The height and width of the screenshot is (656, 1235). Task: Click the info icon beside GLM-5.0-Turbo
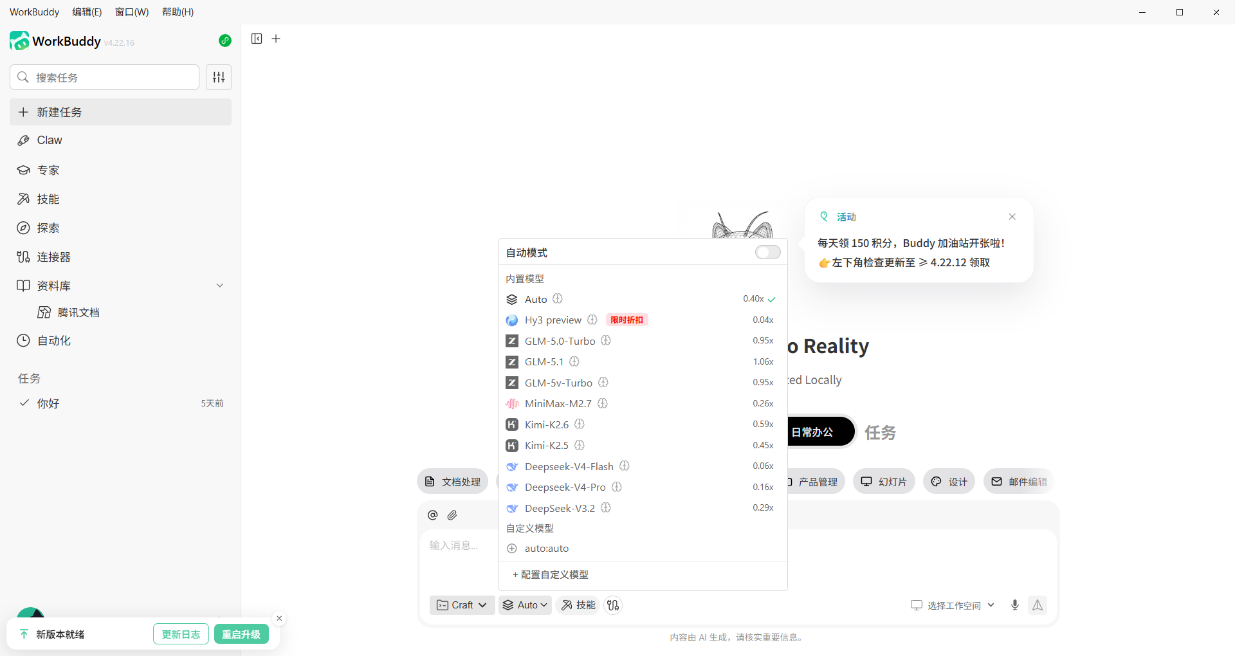(x=606, y=340)
